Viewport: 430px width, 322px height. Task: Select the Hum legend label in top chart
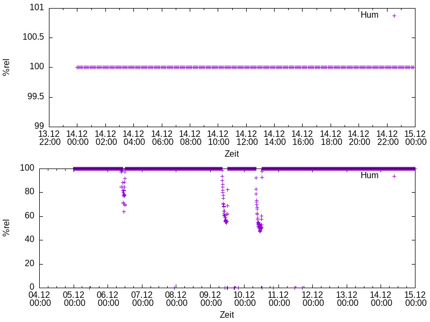369,16
